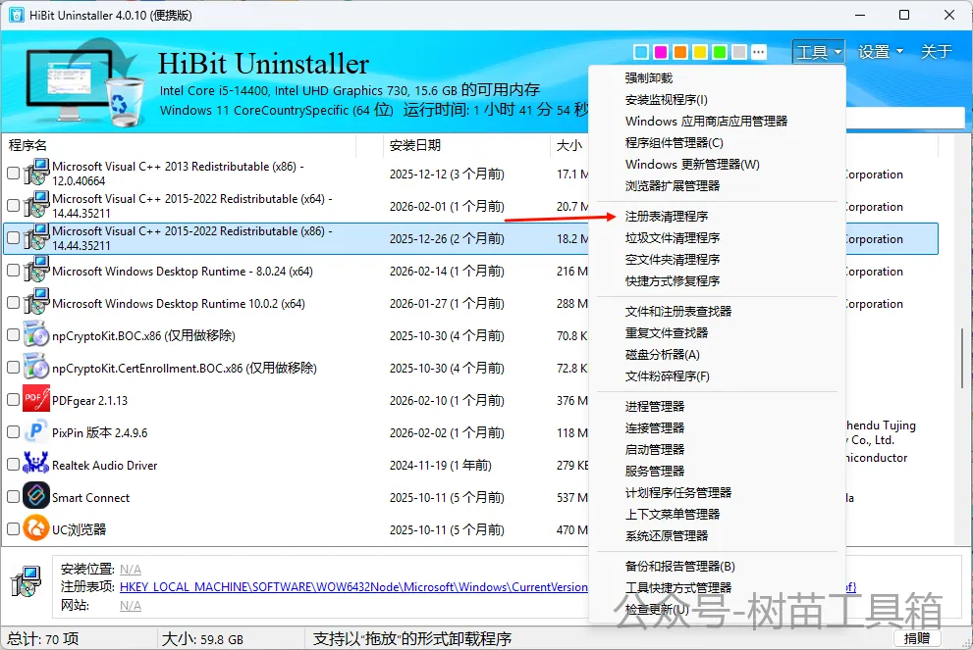Image resolution: width=973 pixels, height=650 pixels.
Task: Check the Desktop Runtime 8.0.24 box
Action: [13, 271]
